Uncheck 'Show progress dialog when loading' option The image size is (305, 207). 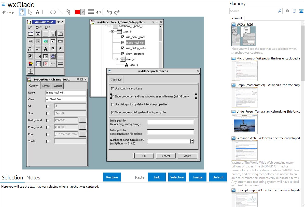[x=113, y=112]
